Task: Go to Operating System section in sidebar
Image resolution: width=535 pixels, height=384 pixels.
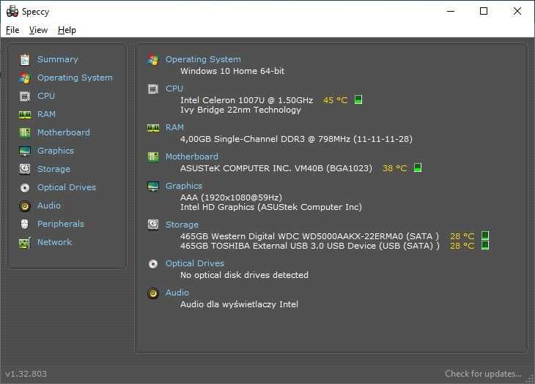Action: click(75, 78)
